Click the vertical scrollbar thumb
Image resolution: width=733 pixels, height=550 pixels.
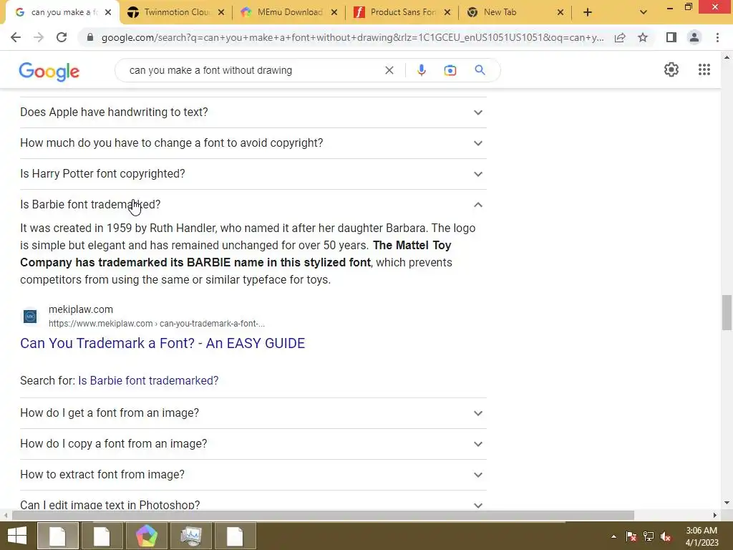click(727, 312)
